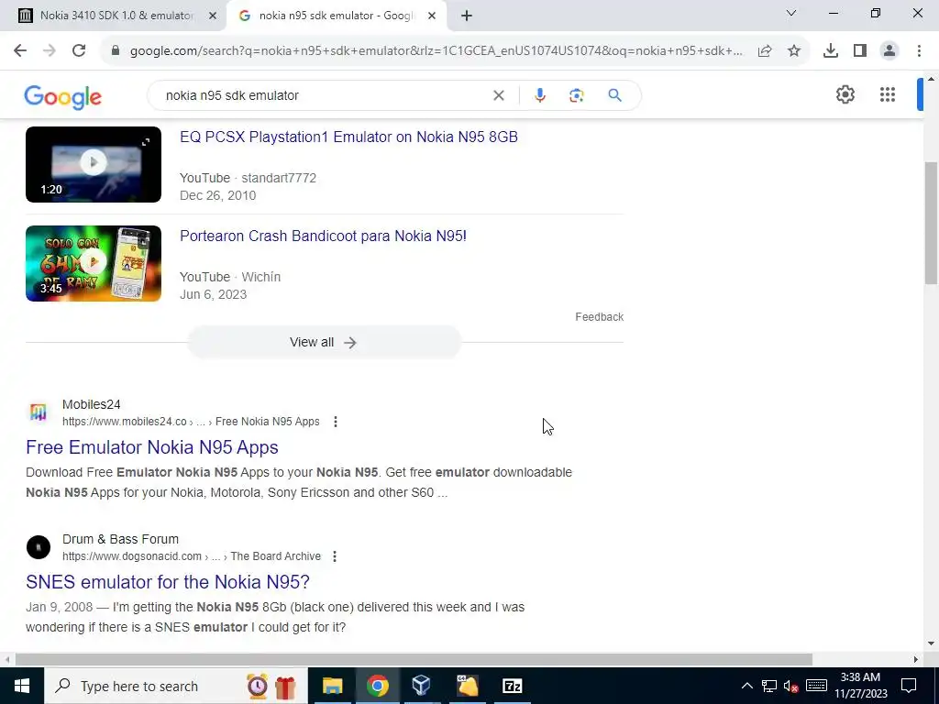Show hidden system tray icons

click(746, 686)
